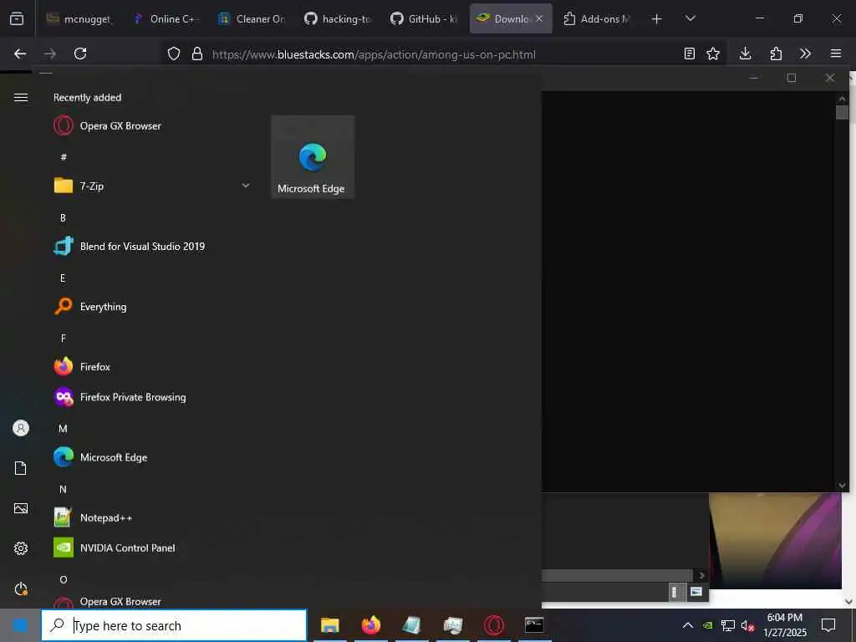Screen dimensions: 856x642
Task: Select the Recently added heading
Action: pos(87,98)
